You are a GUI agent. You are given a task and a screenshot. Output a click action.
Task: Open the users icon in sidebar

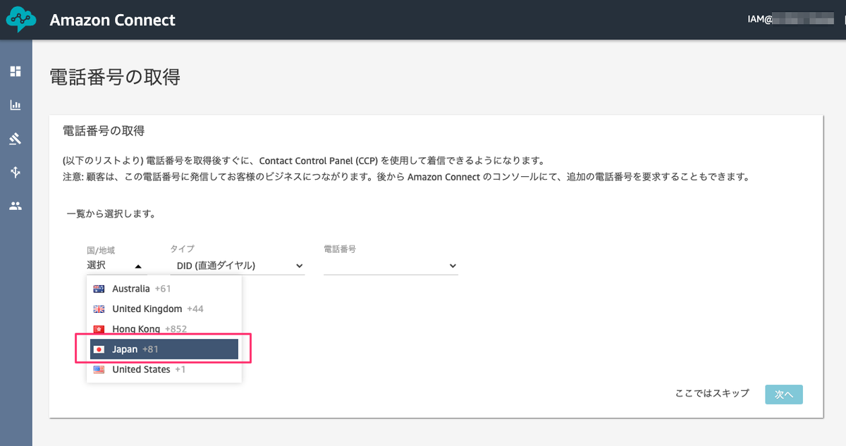click(16, 206)
